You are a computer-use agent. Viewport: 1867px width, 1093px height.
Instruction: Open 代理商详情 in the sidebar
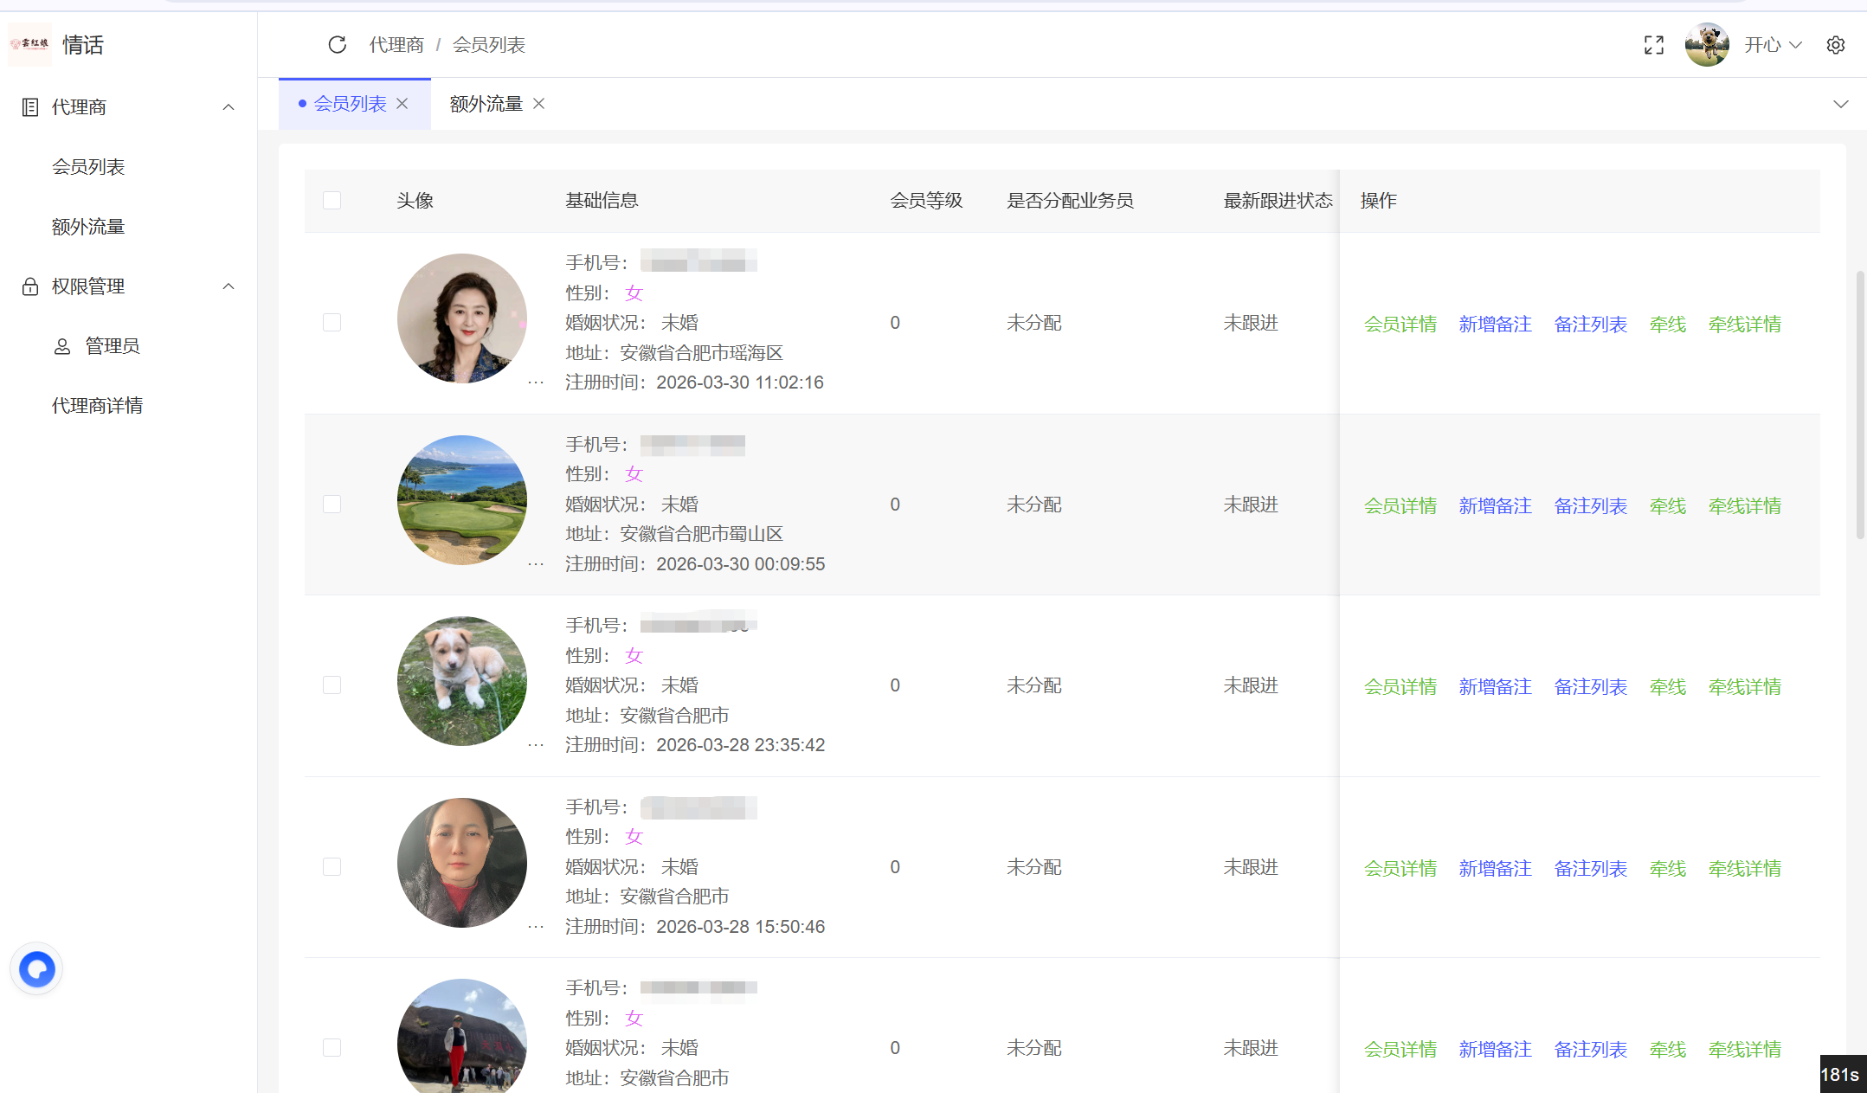click(x=97, y=406)
